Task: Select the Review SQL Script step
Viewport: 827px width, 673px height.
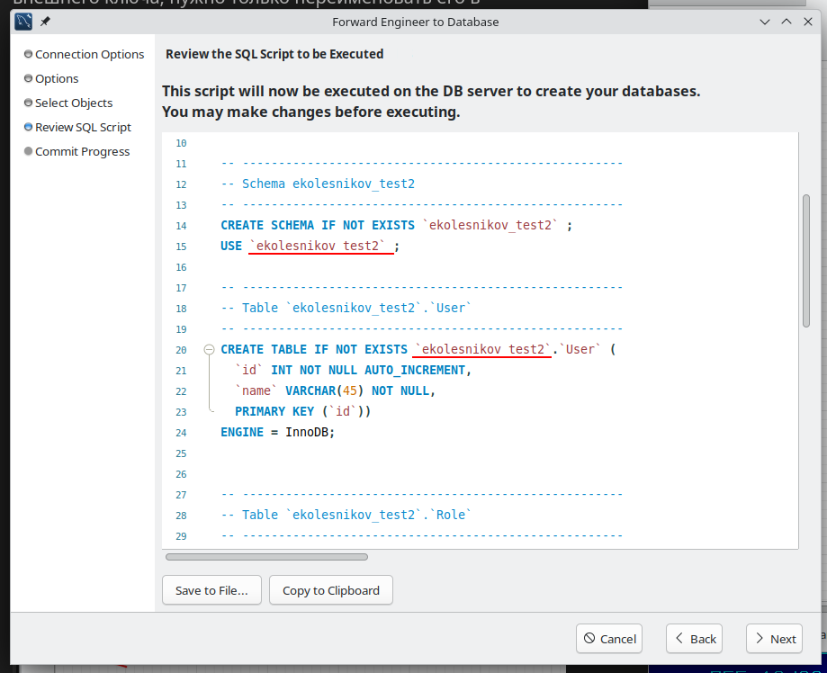Action: (x=83, y=127)
